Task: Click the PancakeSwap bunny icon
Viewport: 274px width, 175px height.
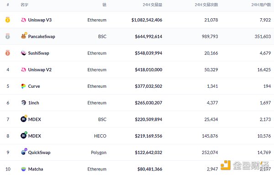Action: (x=24, y=36)
